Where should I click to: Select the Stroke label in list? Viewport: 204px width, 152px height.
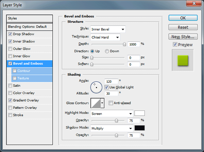(18, 115)
